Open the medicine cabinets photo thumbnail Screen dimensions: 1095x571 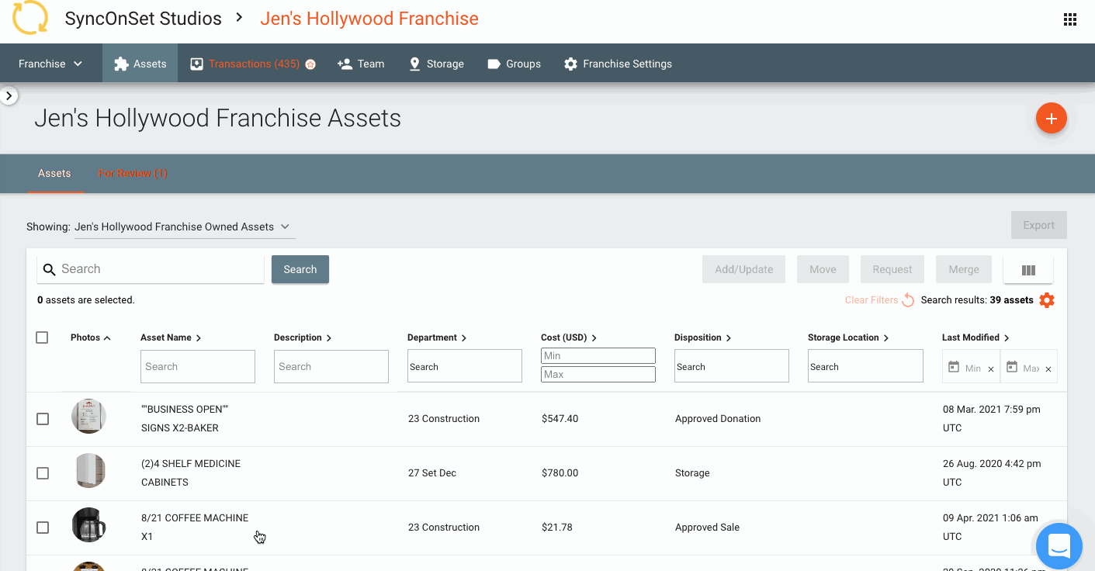pos(88,471)
